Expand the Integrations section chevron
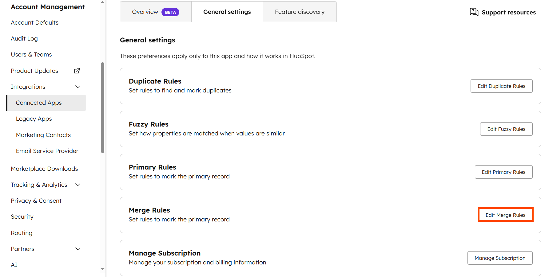Screen dimensions: 545x277 tap(78, 87)
